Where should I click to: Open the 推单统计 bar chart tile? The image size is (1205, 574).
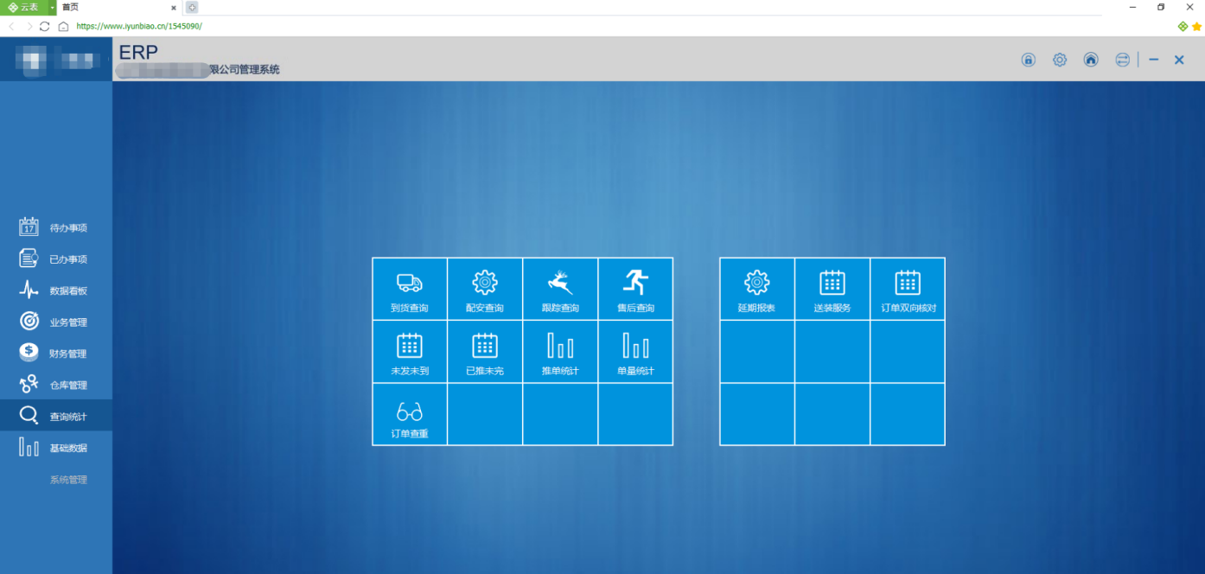pyautogui.click(x=560, y=352)
